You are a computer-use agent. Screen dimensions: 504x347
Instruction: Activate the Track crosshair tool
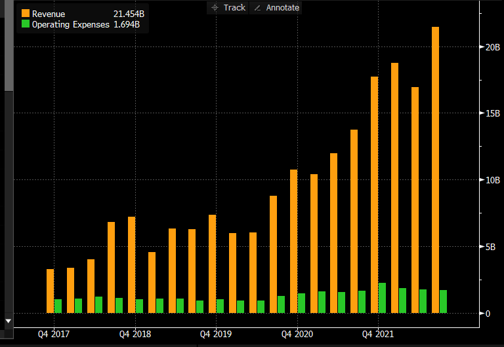click(227, 7)
